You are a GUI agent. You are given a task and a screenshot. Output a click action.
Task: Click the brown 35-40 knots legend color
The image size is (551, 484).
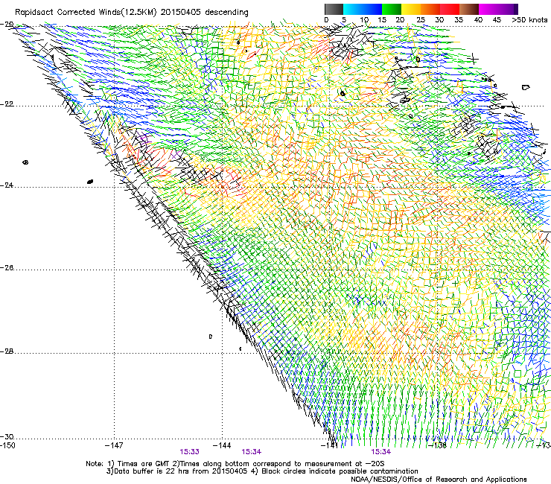[x=469, y=9]
